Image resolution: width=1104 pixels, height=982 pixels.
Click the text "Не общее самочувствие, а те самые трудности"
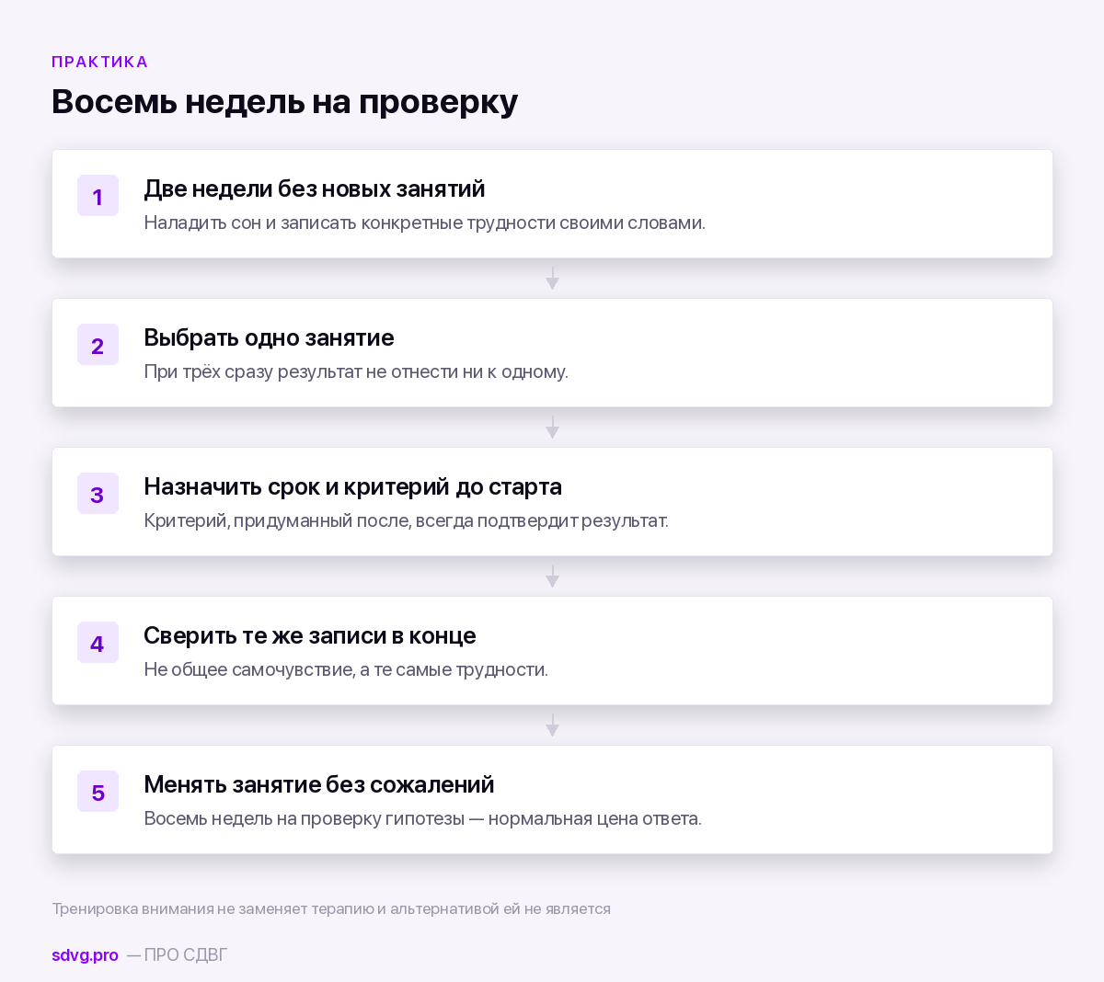(345, 669)
